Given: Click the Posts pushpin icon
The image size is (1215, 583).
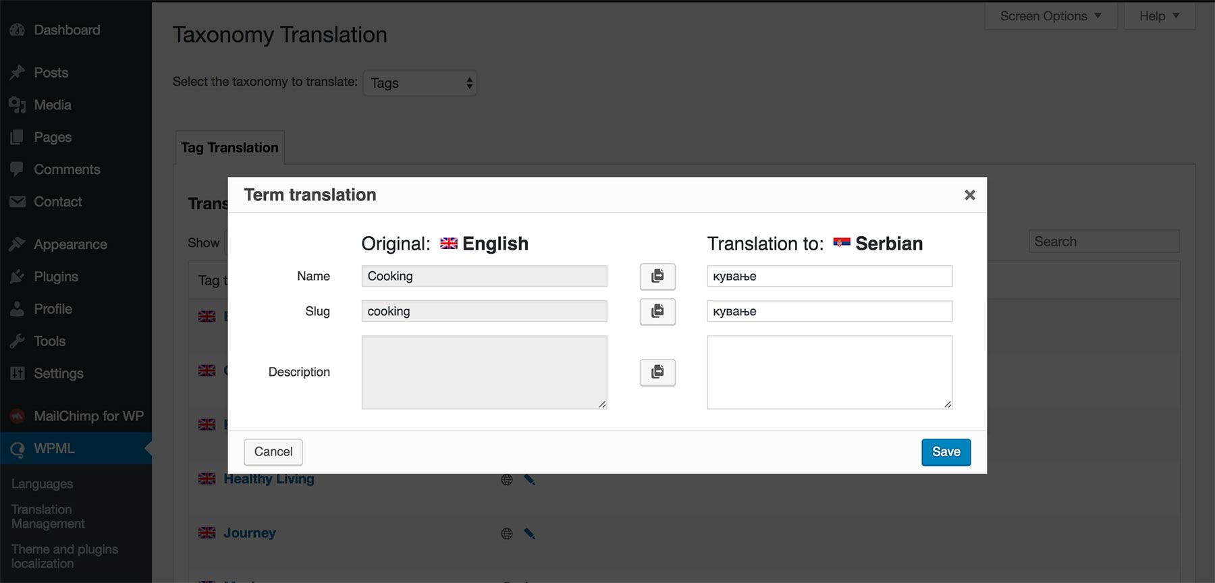Looking at the screenshot, I should 18,72.
